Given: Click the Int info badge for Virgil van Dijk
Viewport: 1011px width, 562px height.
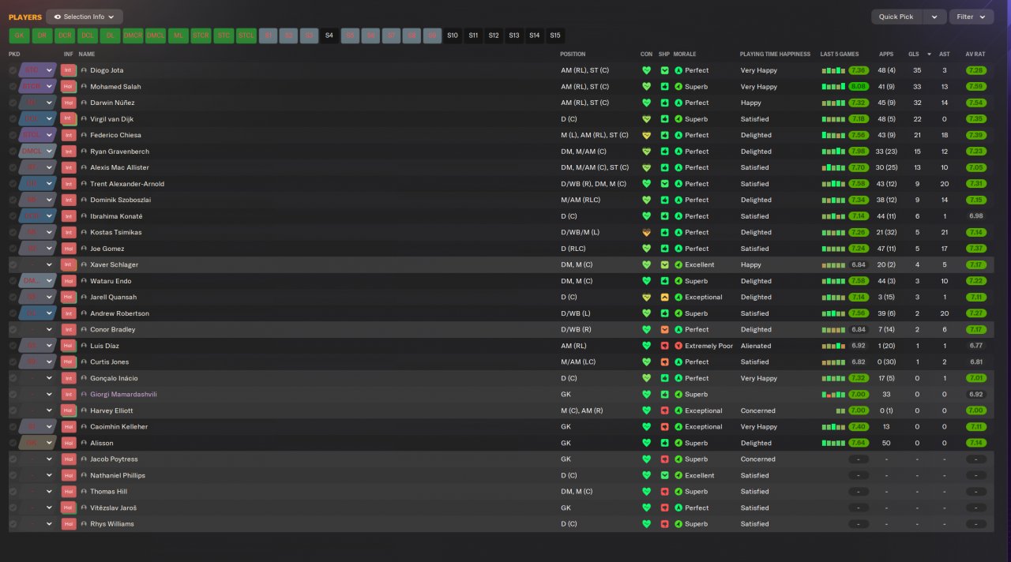Looking at the screenshot, I should click(x=68, y=119).
